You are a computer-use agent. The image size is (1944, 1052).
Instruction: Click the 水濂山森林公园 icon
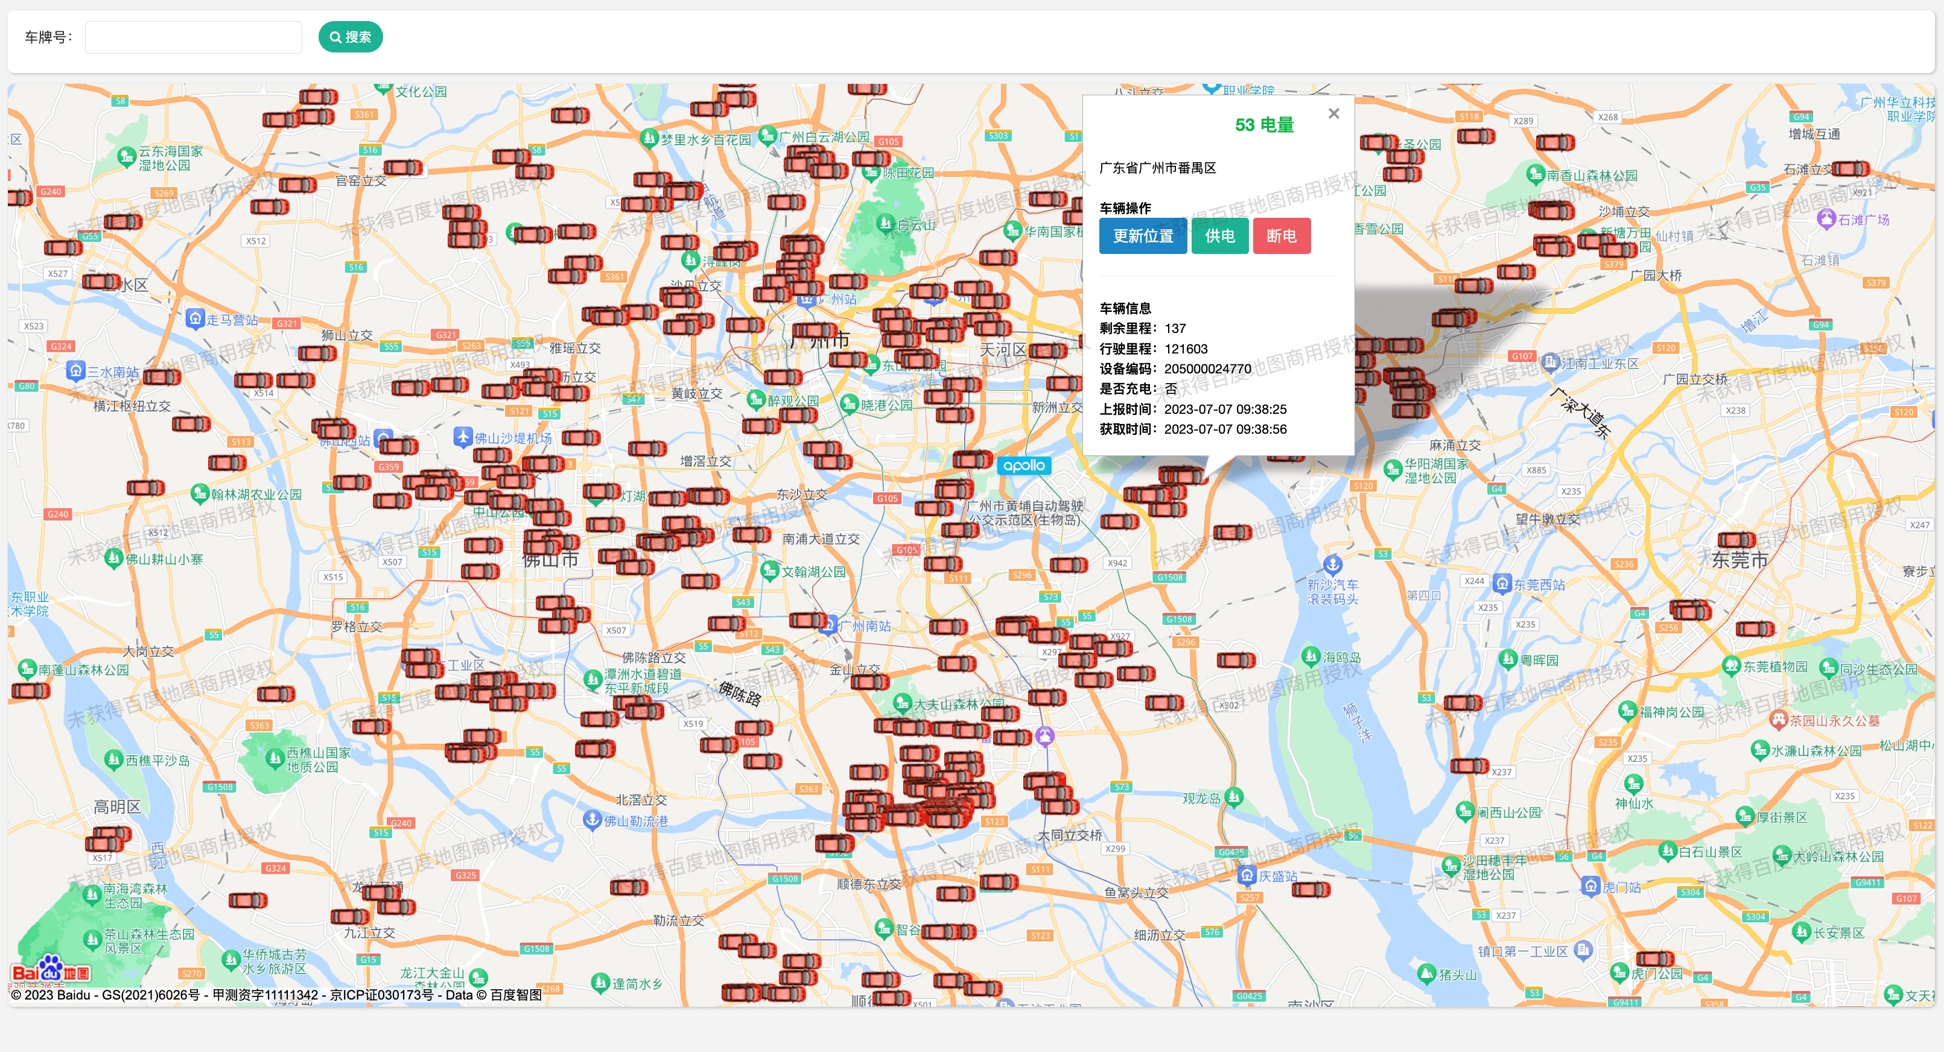click(1760, 749)
